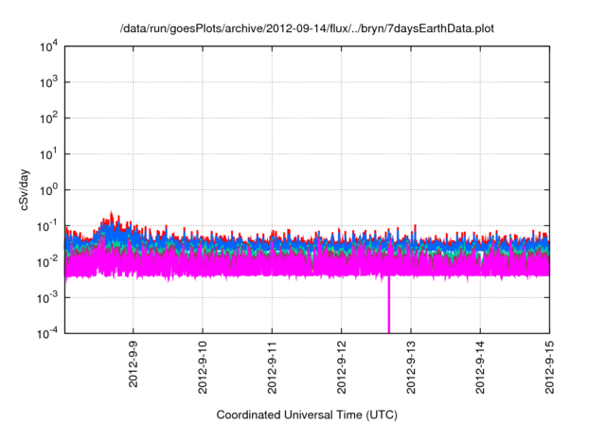Click the 2012-9-13 date tick label
Screen dimensions: 606x424
pyautogui.click(x=411, y=365)
